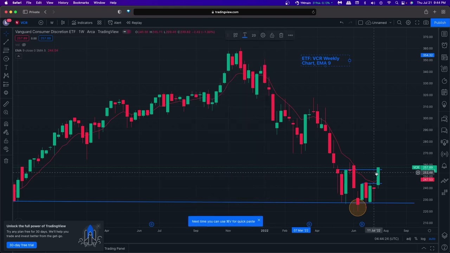Toggle the Vol indicator visibility eye
Viewport: 450px width, 253px height.
point(24,45)
